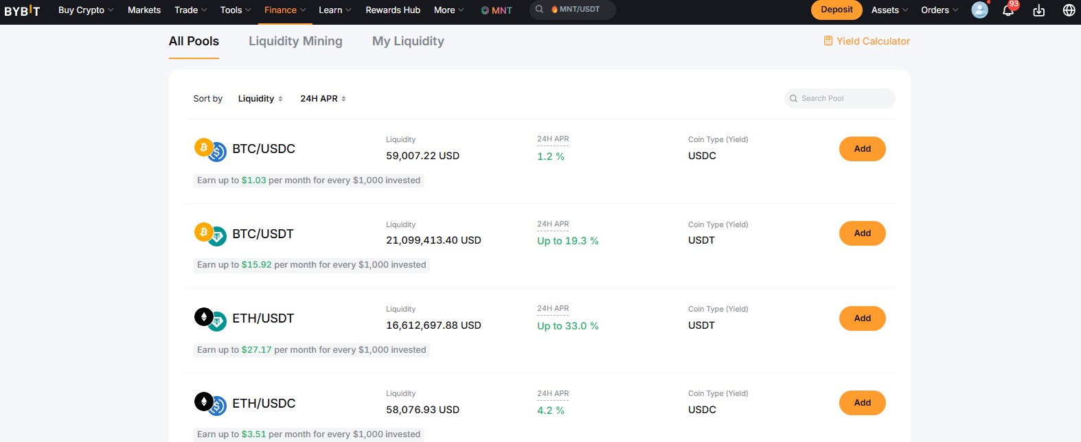The height and width of the screenshot is (442, 1081).
Task: Click the Yield Calculator icon
Action: [x=828, y=41]
